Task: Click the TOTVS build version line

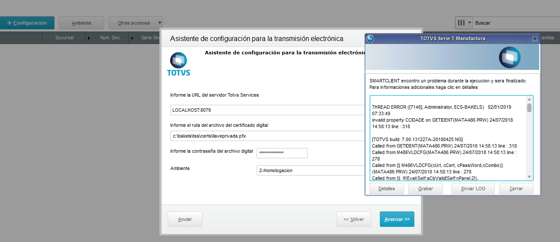Action: pos(417,139)
